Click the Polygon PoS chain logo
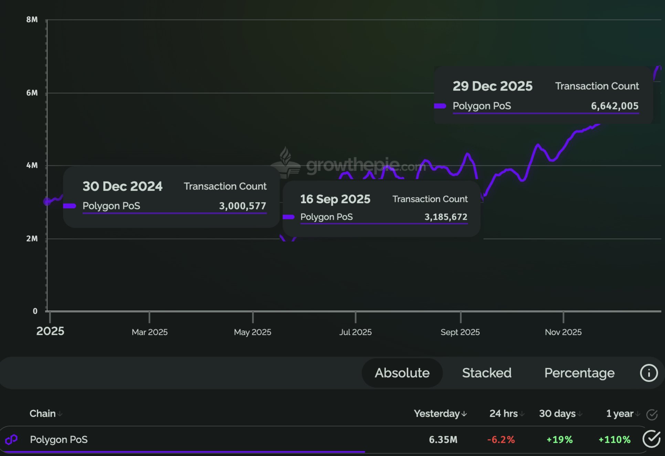The width and height of the screenshot is (665, 456). pyautogui.click(x=11, y=439)
